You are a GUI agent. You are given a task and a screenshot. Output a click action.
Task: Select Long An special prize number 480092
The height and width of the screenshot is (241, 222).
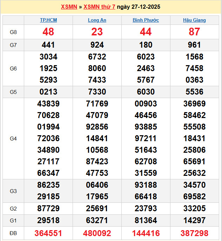click(97, 233)
